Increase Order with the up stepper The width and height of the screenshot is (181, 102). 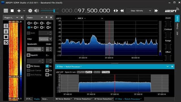50,48
